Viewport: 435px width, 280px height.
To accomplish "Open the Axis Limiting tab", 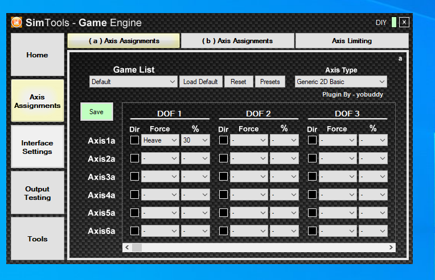I will coord(352,41).
